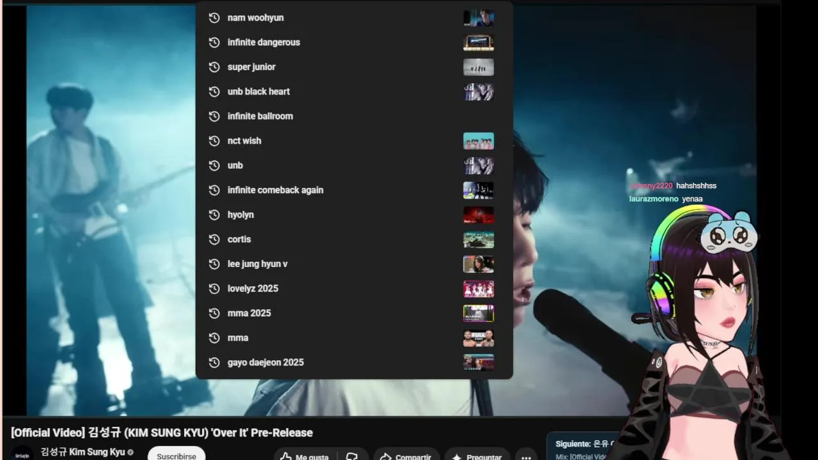Open the three-dot more actions menu
818x460 pixels.
pyautogui.click(x=525, y=456)
